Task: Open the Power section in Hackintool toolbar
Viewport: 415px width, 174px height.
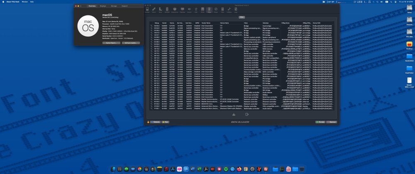Action: pos(216,10)
